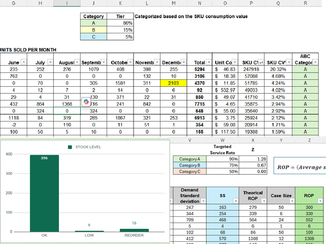
Task: Click the 20.32% percentage cell
Action: 278,69
